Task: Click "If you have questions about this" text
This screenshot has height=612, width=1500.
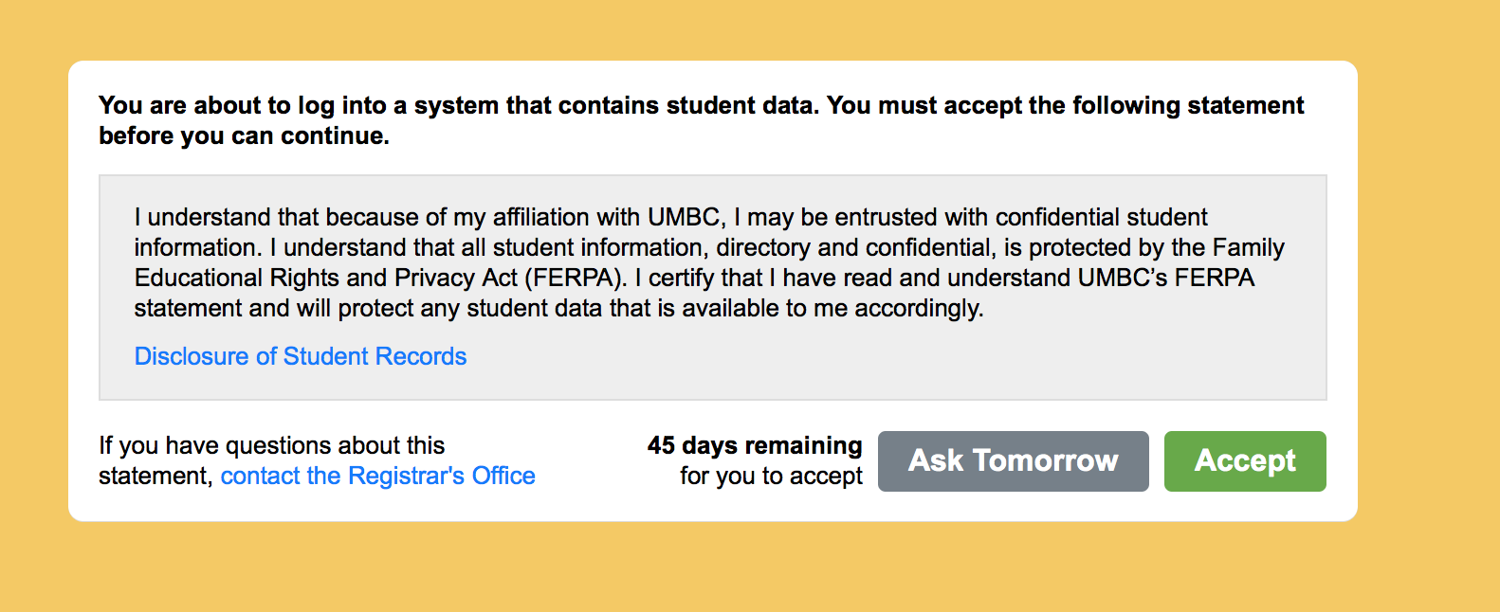Action: [x=271, y=445]
